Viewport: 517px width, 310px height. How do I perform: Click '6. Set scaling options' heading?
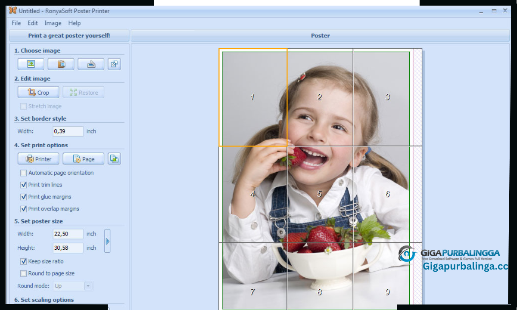pyautogui.click(x=44, y=300)
